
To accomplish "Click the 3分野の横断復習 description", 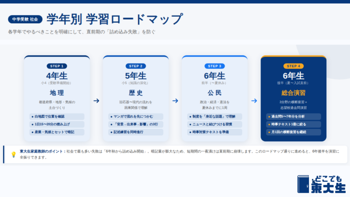I will (294, 105).
